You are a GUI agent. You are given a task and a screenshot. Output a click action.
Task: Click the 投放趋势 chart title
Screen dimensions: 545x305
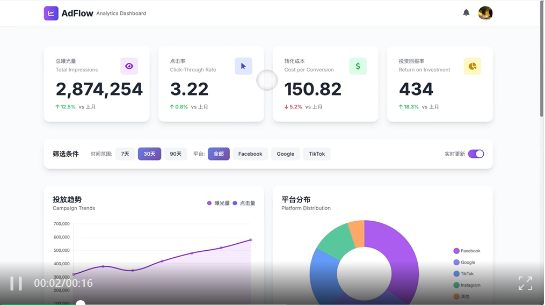67,200
